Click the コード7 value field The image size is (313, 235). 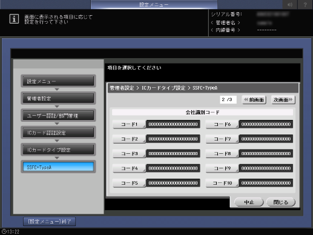(x=266, y=139)
